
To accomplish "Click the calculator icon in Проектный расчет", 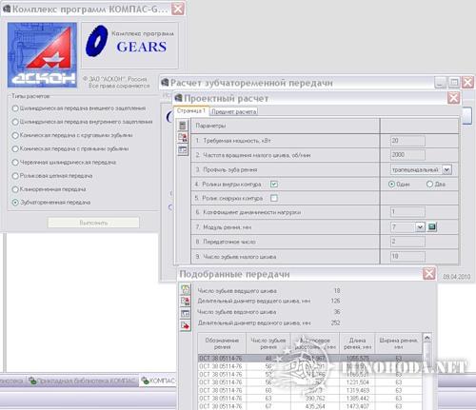I will pyautogui.click(x=183, y=126).
